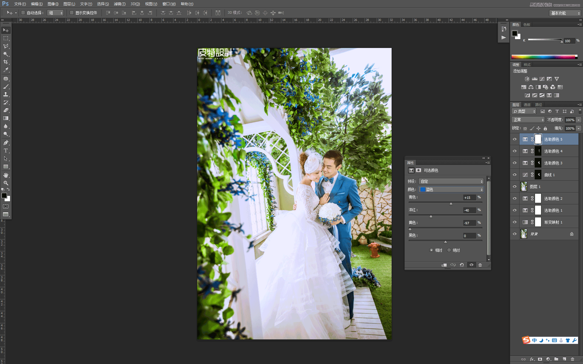Hide the 背景 layer visibility eye
This screenshot has width=583, height=364.
tap(514, 234)
